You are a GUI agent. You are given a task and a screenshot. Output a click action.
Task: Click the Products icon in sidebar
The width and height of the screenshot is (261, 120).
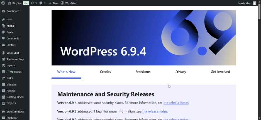3,118
